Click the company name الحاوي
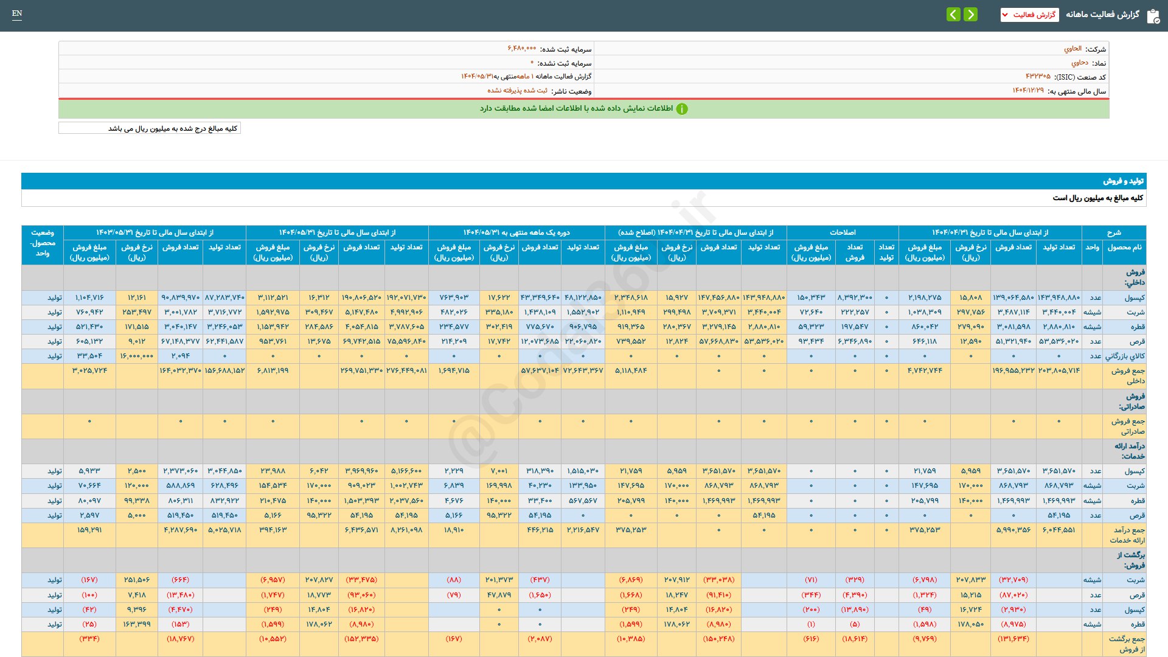 pyautogui.click(x=1072, y=49)
